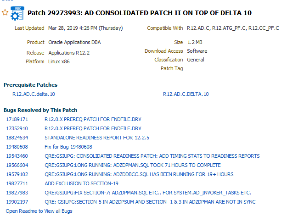Click the recommended patch gear icon
Viewport: 287px width, 216px height.
[17, 14]
